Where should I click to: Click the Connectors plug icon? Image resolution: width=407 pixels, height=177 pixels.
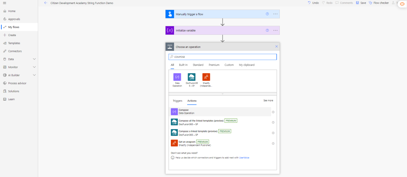5,51
